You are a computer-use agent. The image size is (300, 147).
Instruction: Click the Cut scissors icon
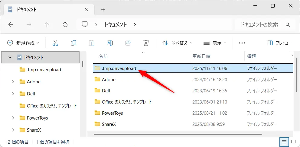pyautogui.click(x=55, y=43)
